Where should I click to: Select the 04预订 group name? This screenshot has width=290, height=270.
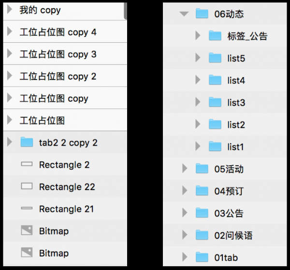229,191
